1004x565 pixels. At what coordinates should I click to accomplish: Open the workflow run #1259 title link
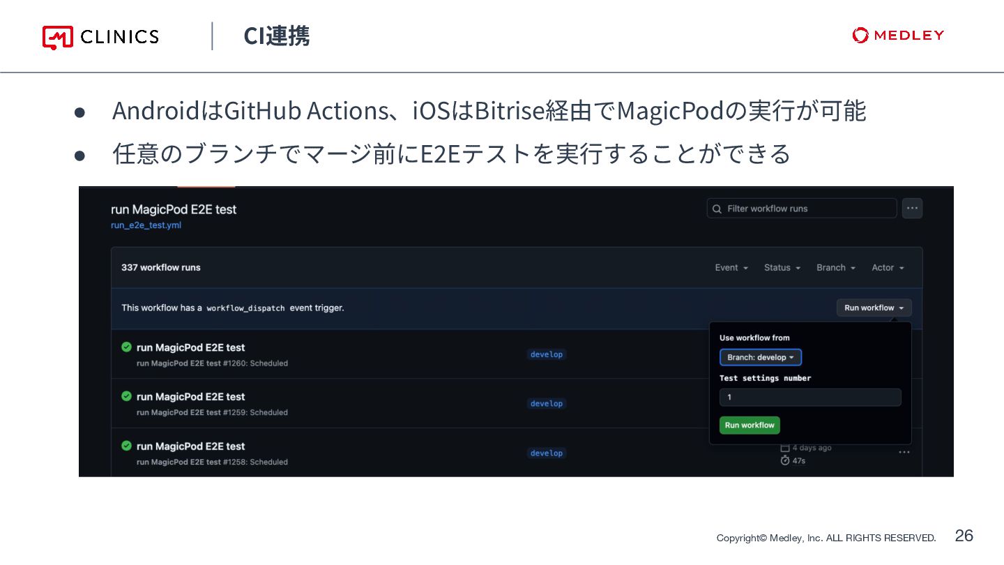pos(190,397)
